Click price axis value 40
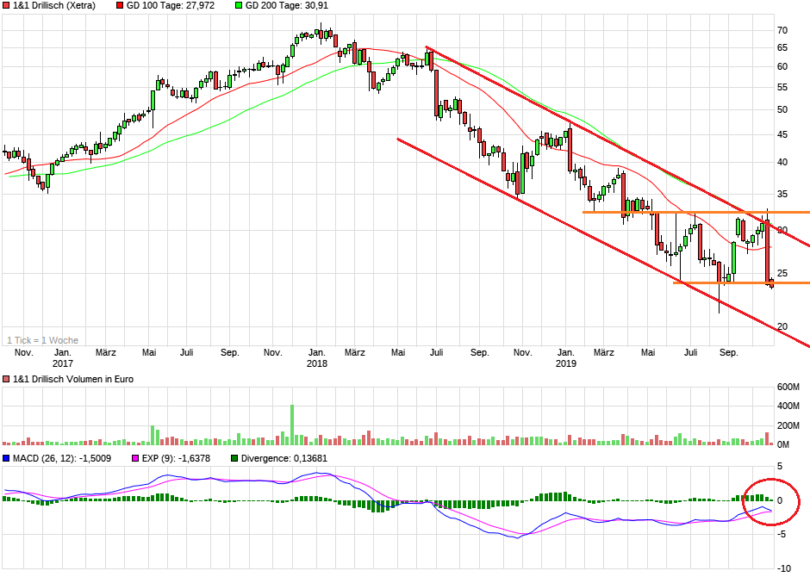This screenshot has height=577, width=810. (782, 162)
